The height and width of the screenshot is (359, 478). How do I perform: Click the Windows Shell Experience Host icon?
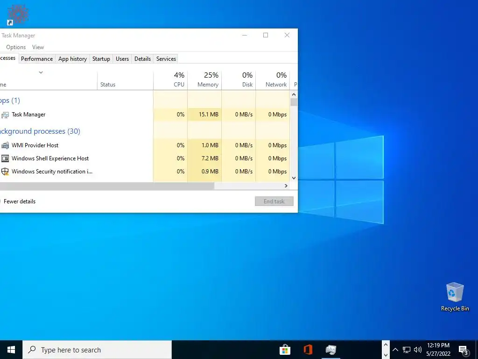pyautogui.click(x=5, y=158)
